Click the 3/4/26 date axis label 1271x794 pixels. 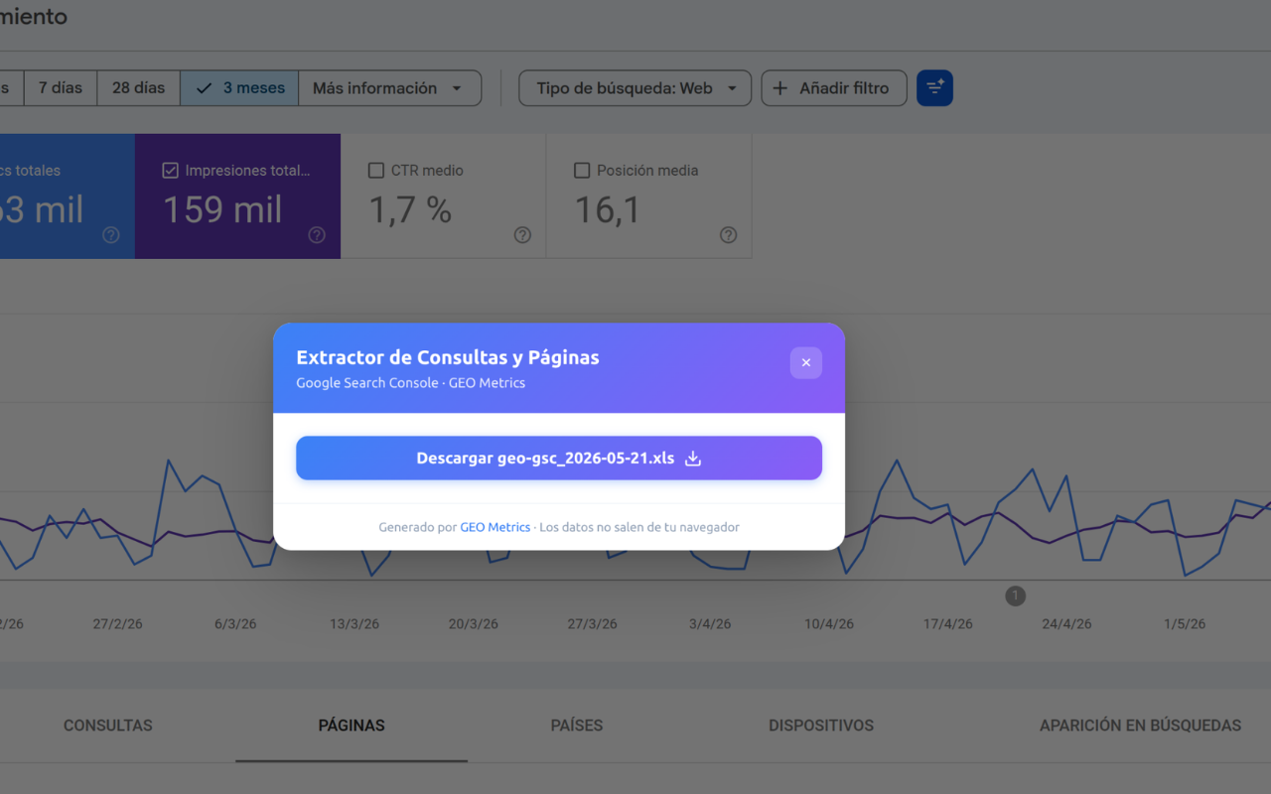coord(710,624)
